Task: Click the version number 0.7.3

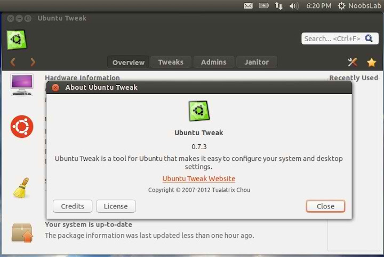Action: [x=199, y=146]
